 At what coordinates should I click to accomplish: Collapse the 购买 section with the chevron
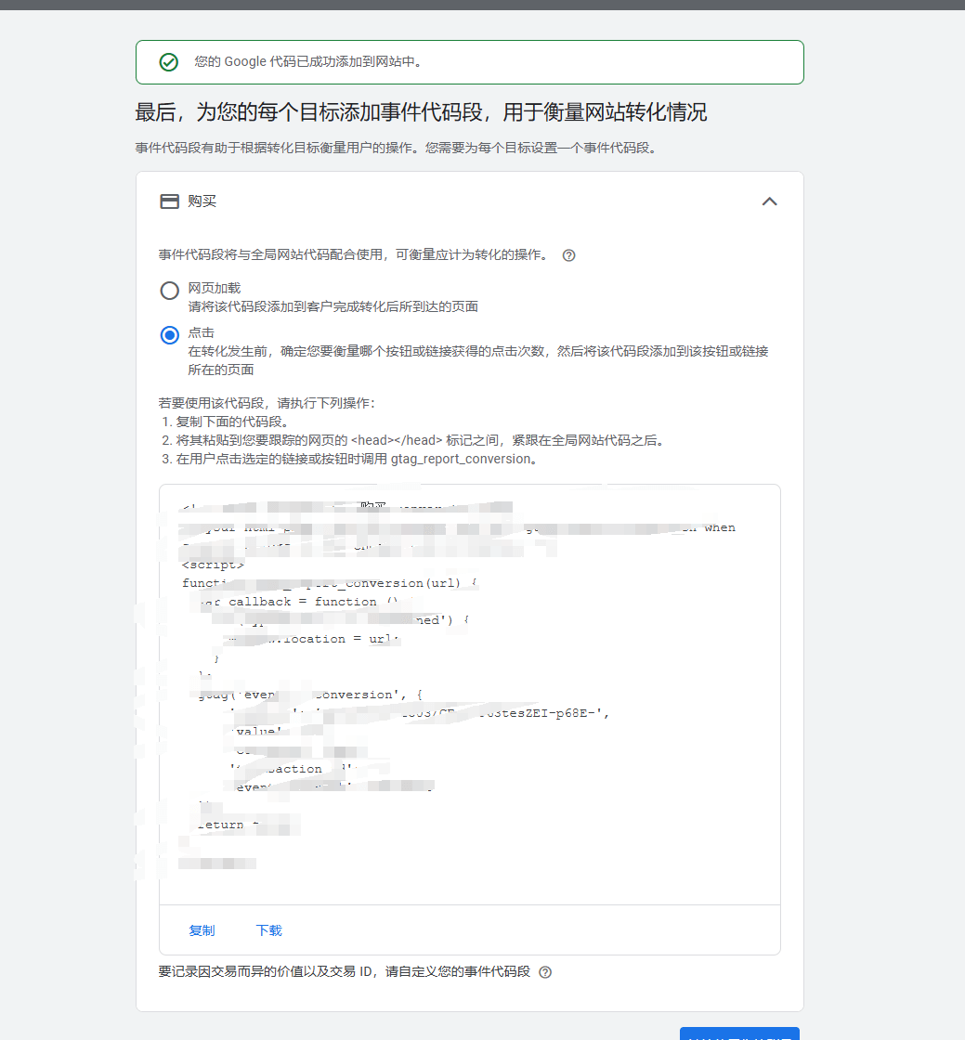pyautogui.click(x=769, y=201)
